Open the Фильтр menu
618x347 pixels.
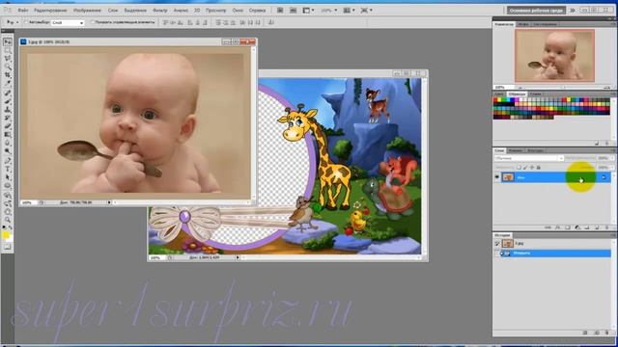[159, 11]
